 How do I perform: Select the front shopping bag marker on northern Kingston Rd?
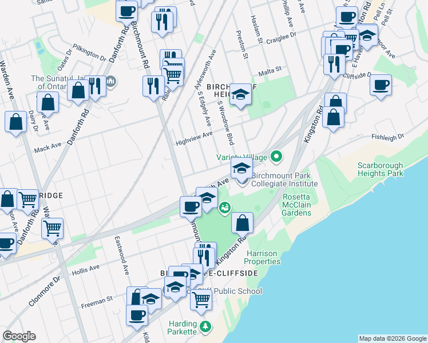333,118
